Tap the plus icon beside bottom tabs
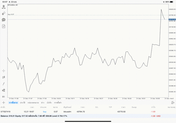 point(4,102)
